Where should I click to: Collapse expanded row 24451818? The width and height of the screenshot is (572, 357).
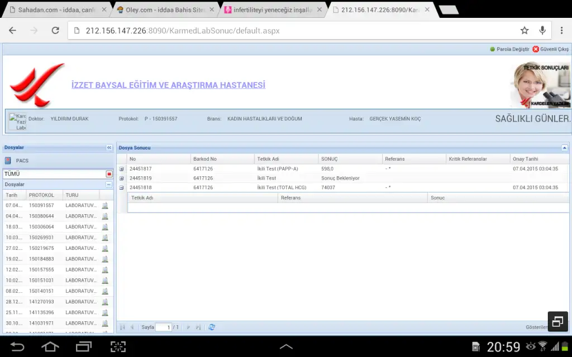click(x=122, y=188)
